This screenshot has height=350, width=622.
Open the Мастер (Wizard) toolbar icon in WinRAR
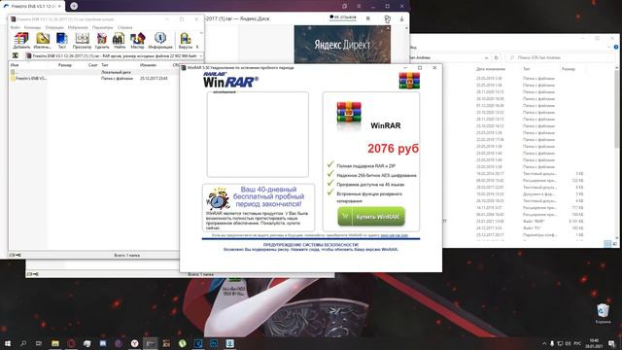point(137,41)
